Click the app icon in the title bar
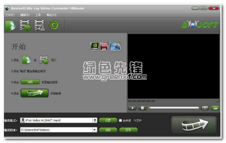Screen dimensions: 226x143 pyautogui.click(x=7, y=8)
